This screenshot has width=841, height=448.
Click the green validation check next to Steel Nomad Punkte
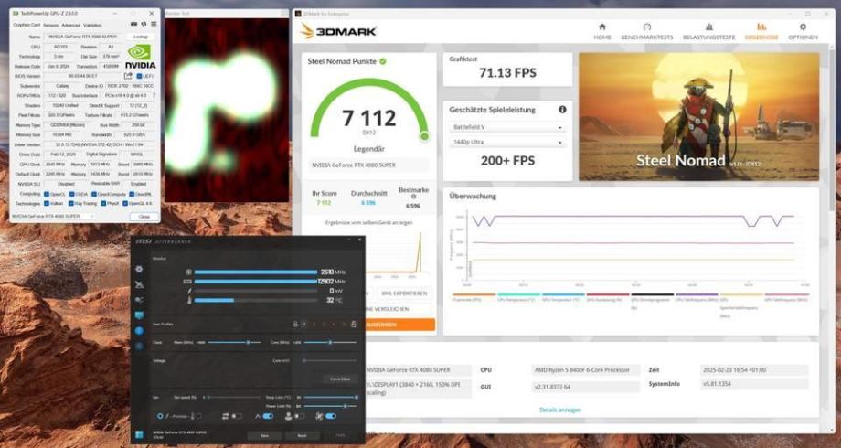point(383,61)
